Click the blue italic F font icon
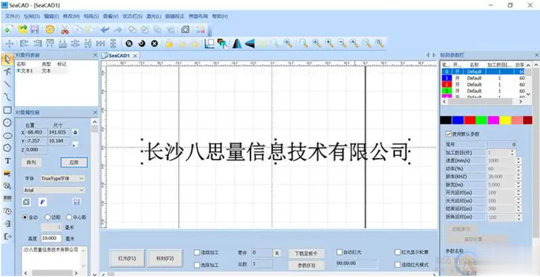 point(42,202)
